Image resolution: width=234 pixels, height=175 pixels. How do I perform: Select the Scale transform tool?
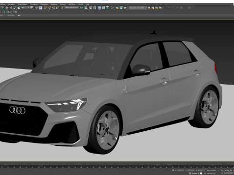click(x=15, y=8)
